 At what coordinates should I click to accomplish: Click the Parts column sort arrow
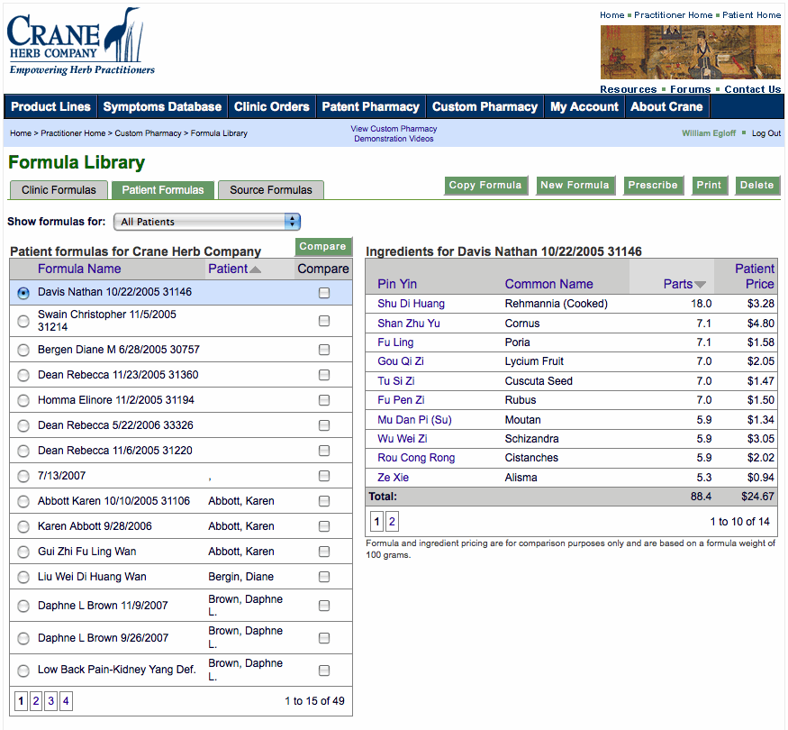[x=700, y=285]
